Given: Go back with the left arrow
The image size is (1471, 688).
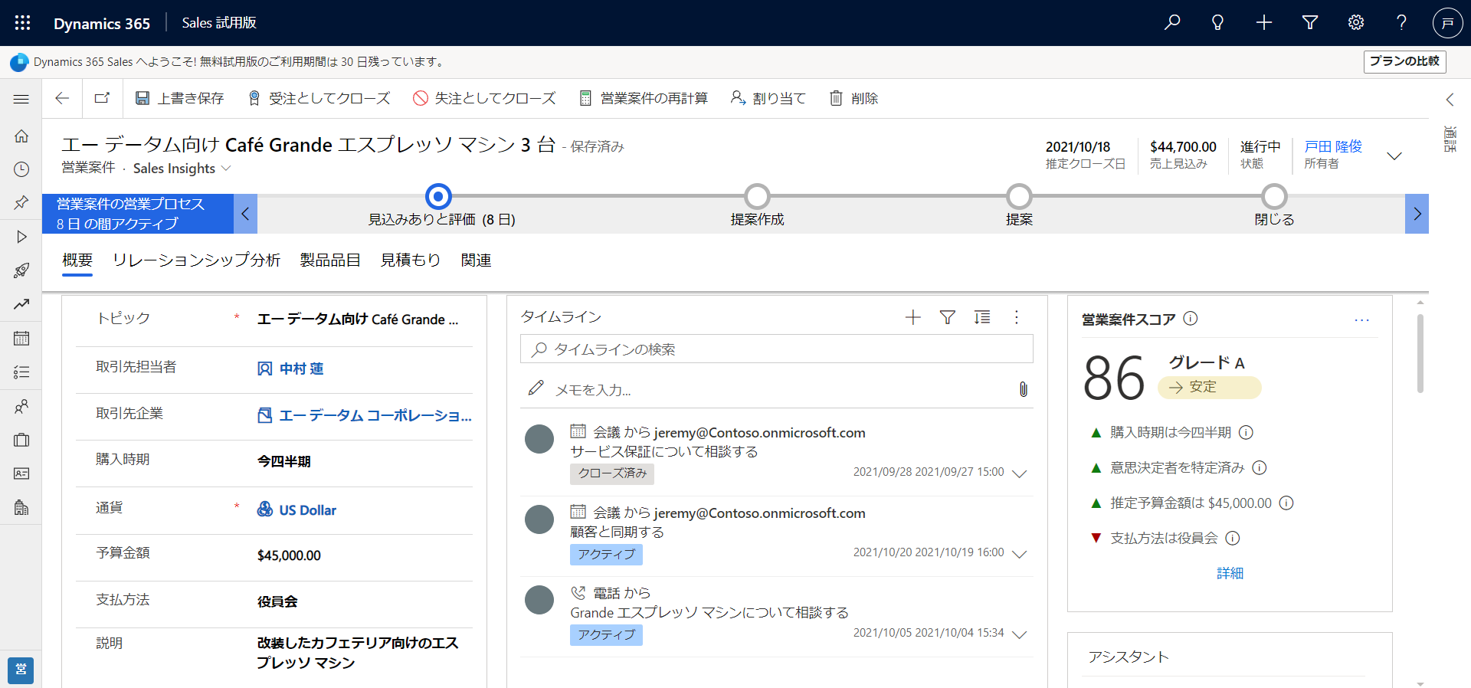Looking at the screenshot, I should point(62,98).
